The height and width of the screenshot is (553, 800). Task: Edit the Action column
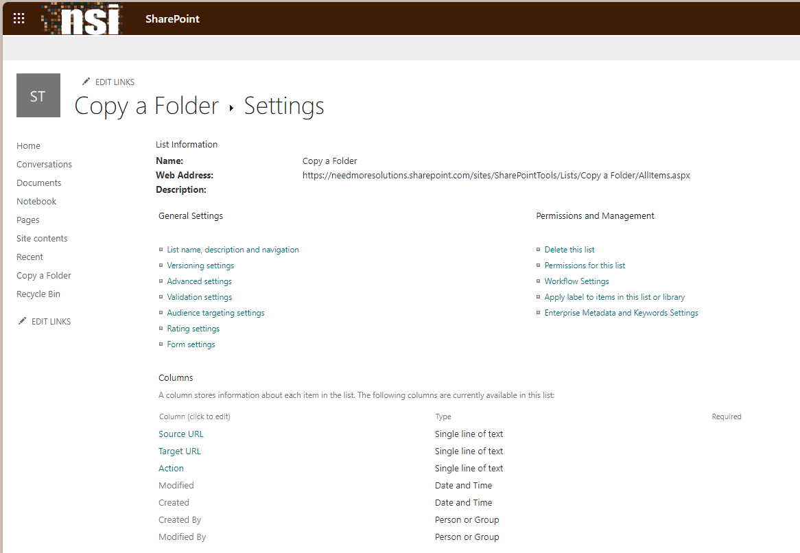[x=171, y=469]
